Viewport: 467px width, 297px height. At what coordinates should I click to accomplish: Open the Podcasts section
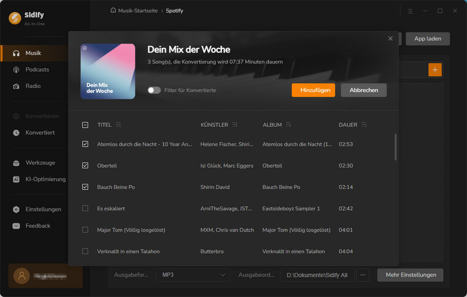pyautogui.click(x=37, y=69)
